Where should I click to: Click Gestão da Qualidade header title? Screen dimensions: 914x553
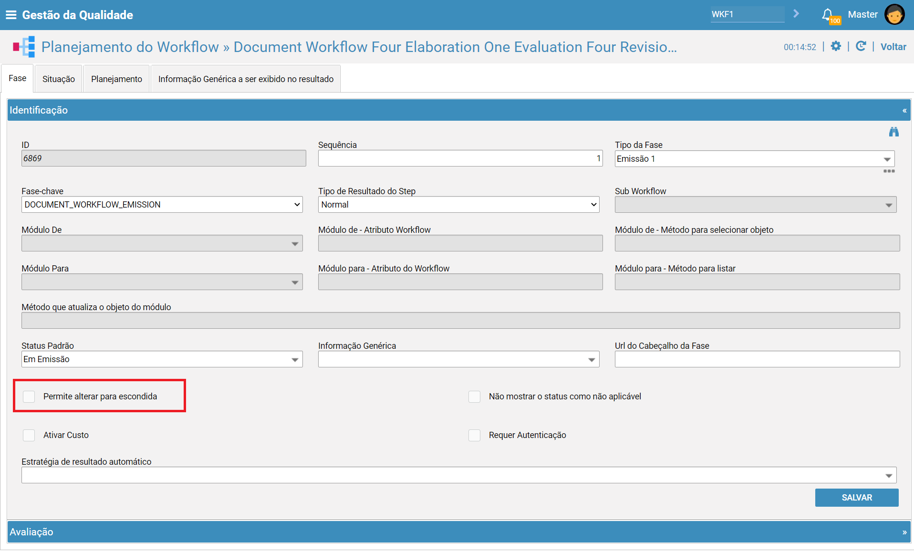click(77, 15)
